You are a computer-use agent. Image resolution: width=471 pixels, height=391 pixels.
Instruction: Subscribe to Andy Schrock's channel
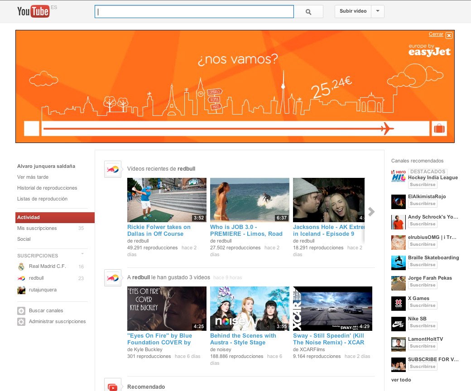(x=423, y=224)
